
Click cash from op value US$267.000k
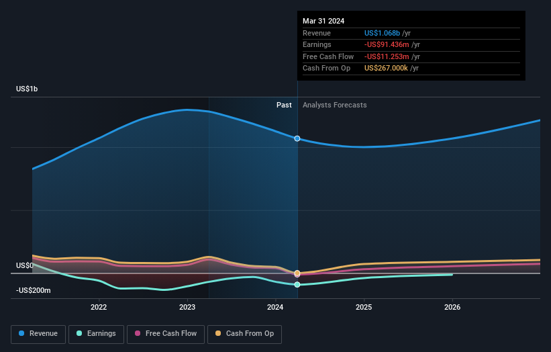pos(386,69)
